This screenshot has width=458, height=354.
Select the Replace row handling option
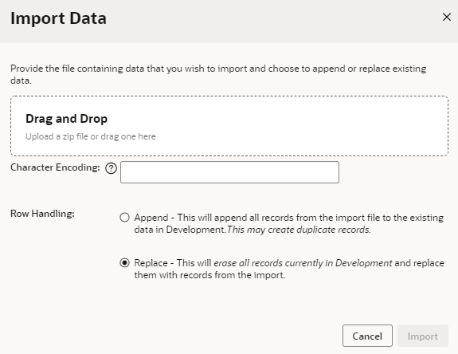coord(125,263)
